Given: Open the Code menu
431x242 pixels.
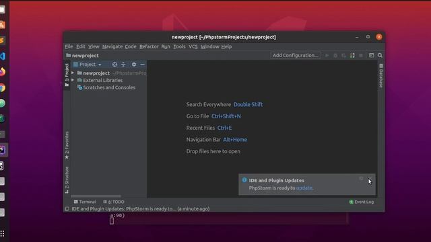Looking at the screenshot, I should pyautogui.click(x=131, y=46).
